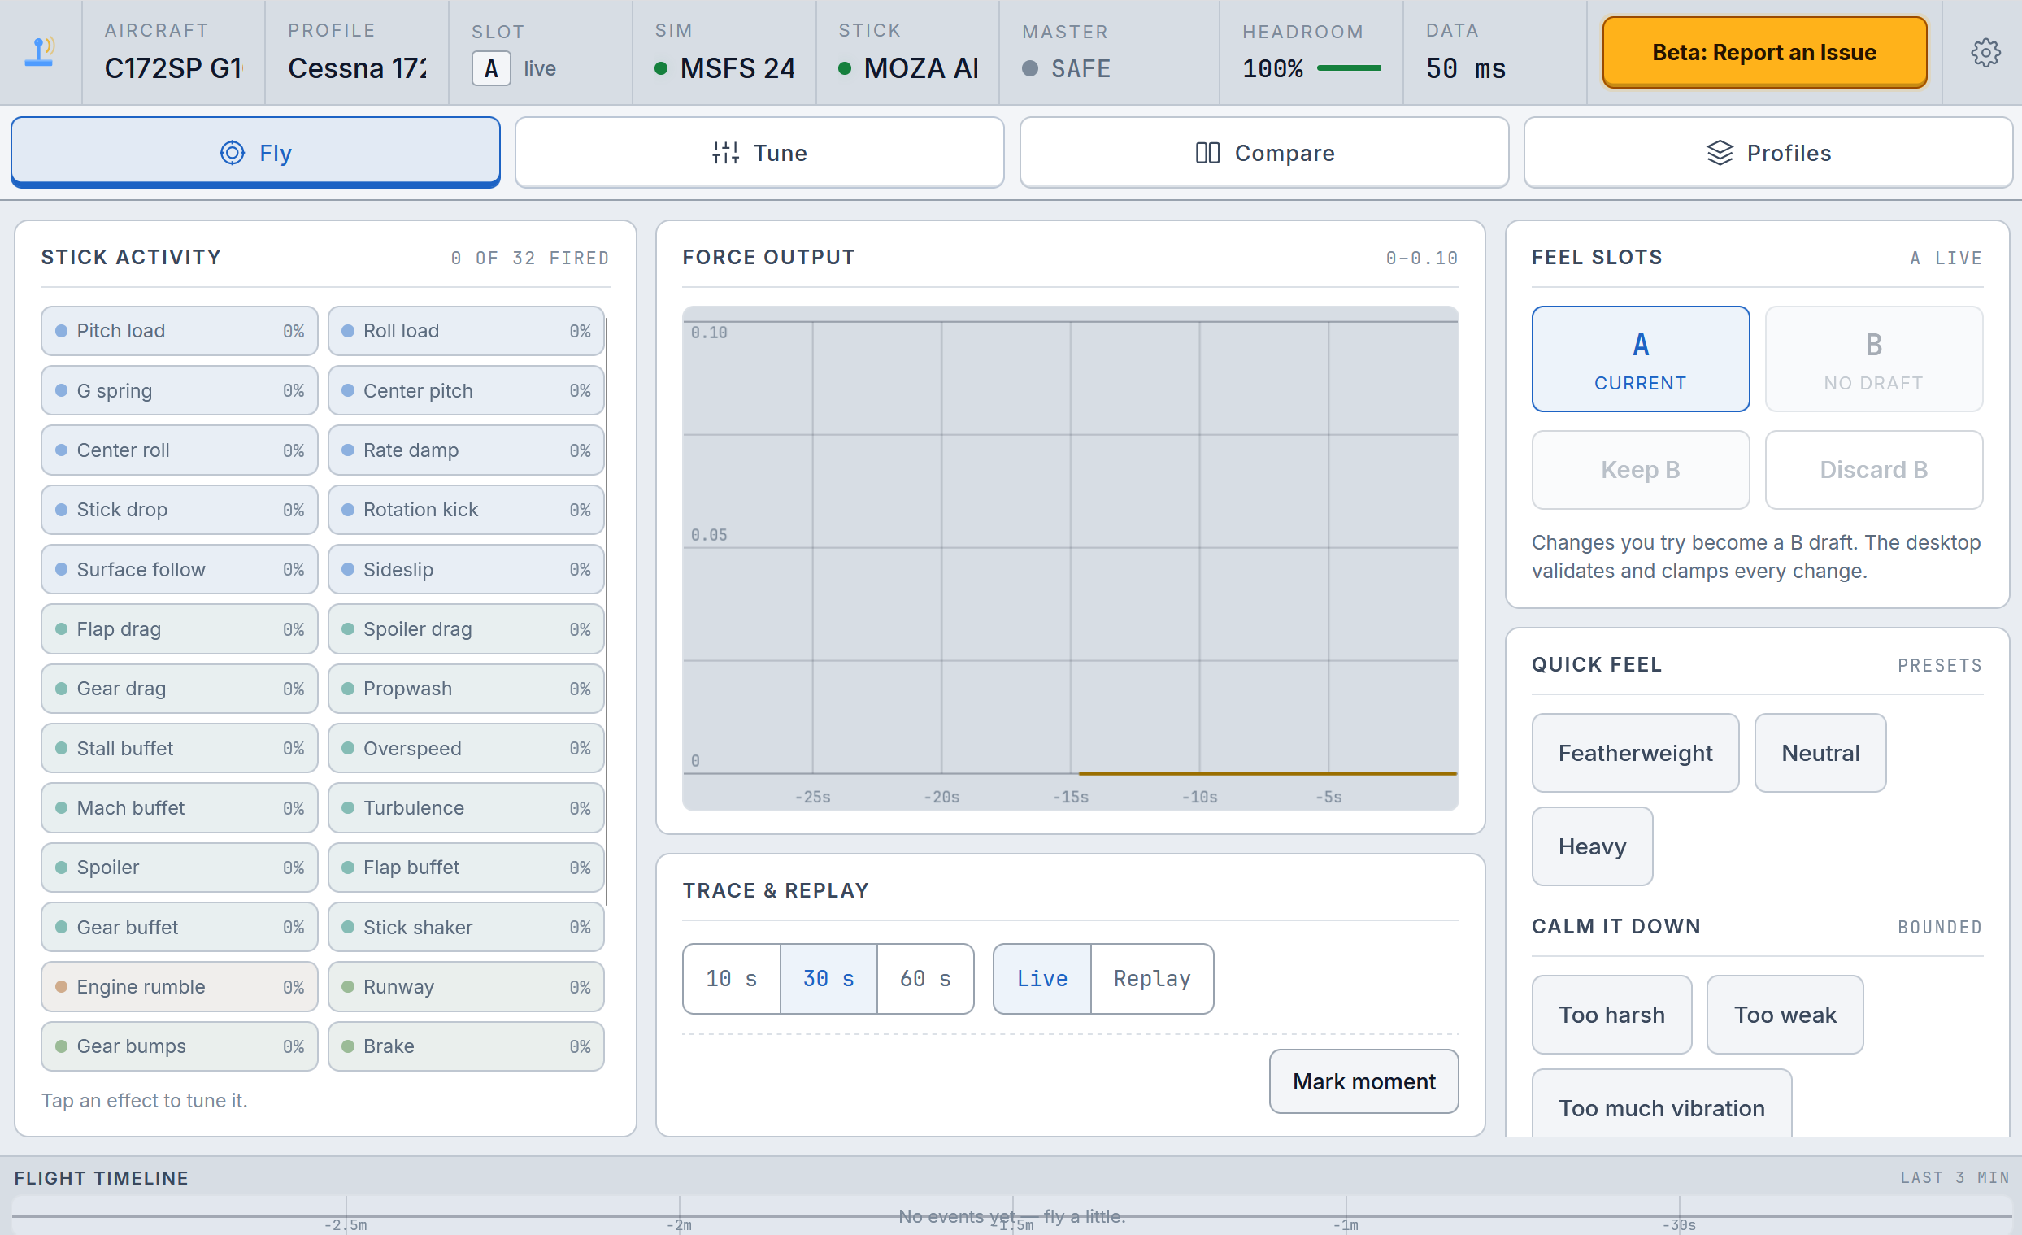The image size is (2022, 1235).
Task: Click the Force Output graph area
Action: pyautogui.click(x=1070, y=558)
